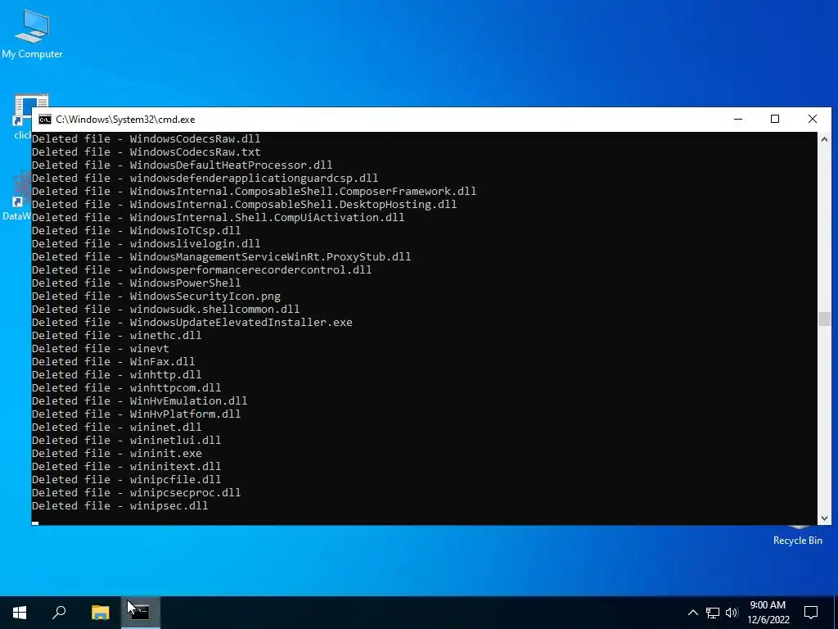Viewport: 838px width, 629px height.
Task: Click the line WindowsManagementServiceWinRt.ProxyStub.dll
Action: tap(221, 256)
